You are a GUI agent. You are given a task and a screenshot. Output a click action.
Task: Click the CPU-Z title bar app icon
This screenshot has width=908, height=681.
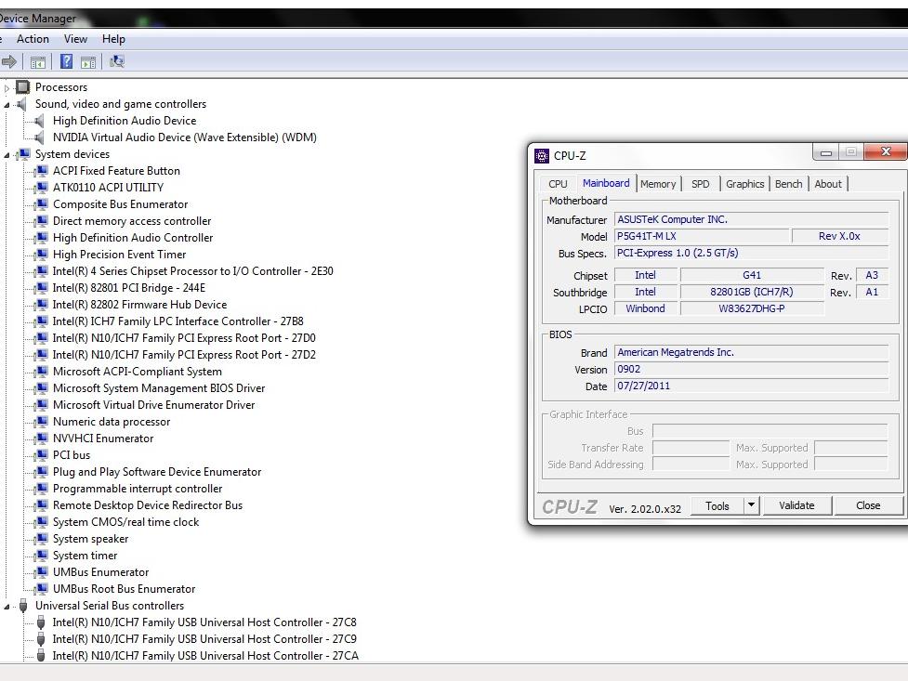click(542, 156)
